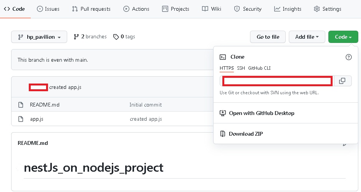The height and width of the screenshot is (192, 361).
Task: Expand the Add file dropdown
Action: pos(307,37)
